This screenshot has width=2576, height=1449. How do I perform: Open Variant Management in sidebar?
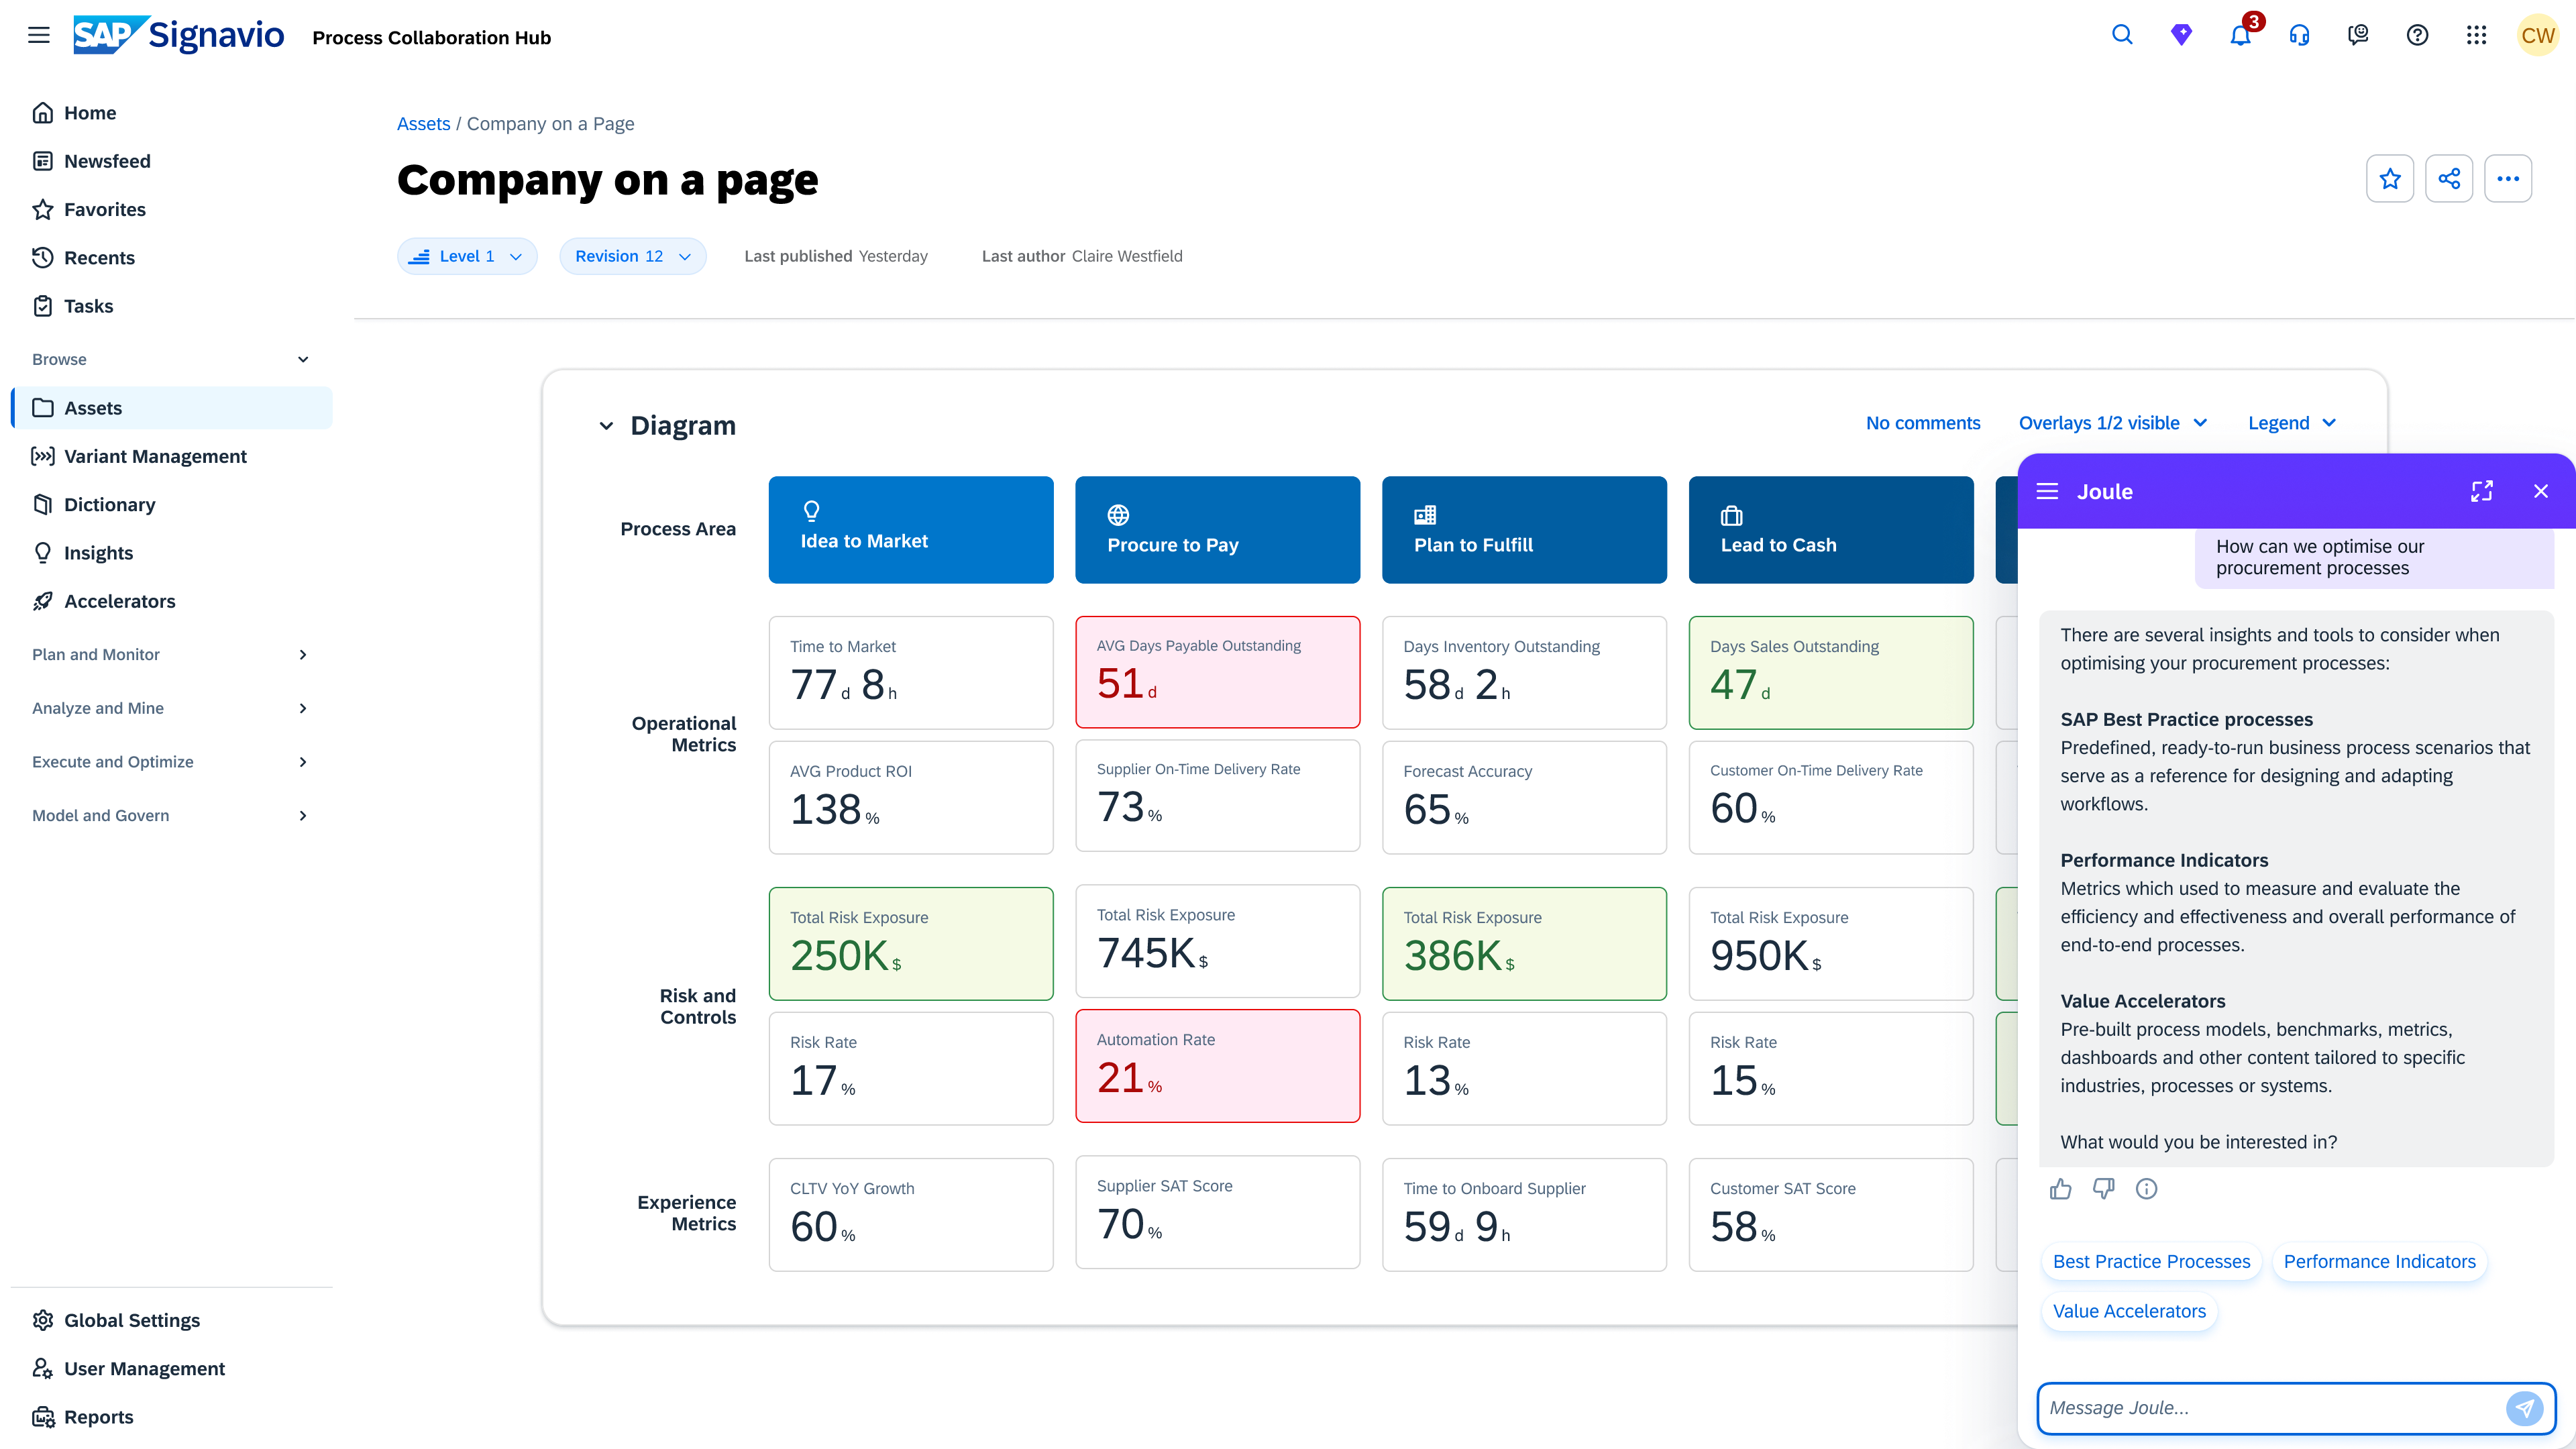point(155,456)
